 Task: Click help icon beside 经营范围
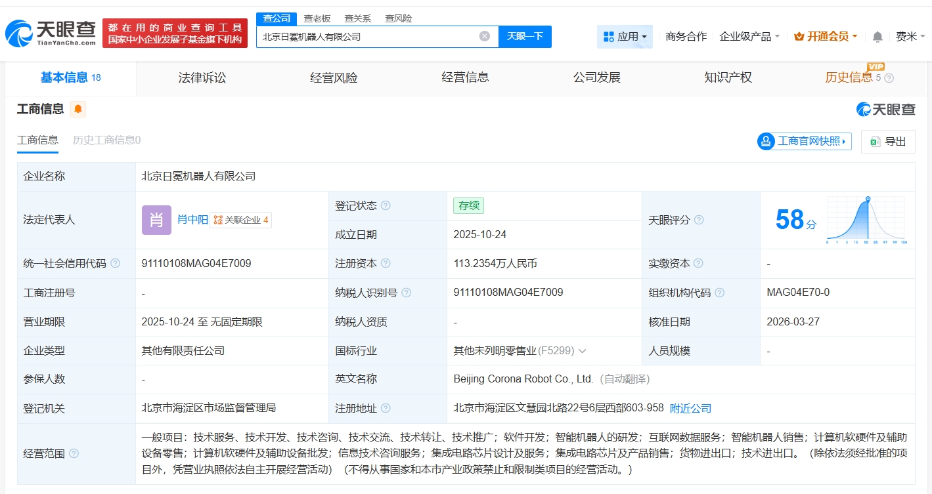click(x=74, y=453)
